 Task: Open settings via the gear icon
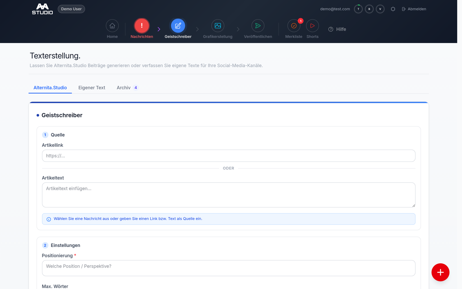coord(393,9)
